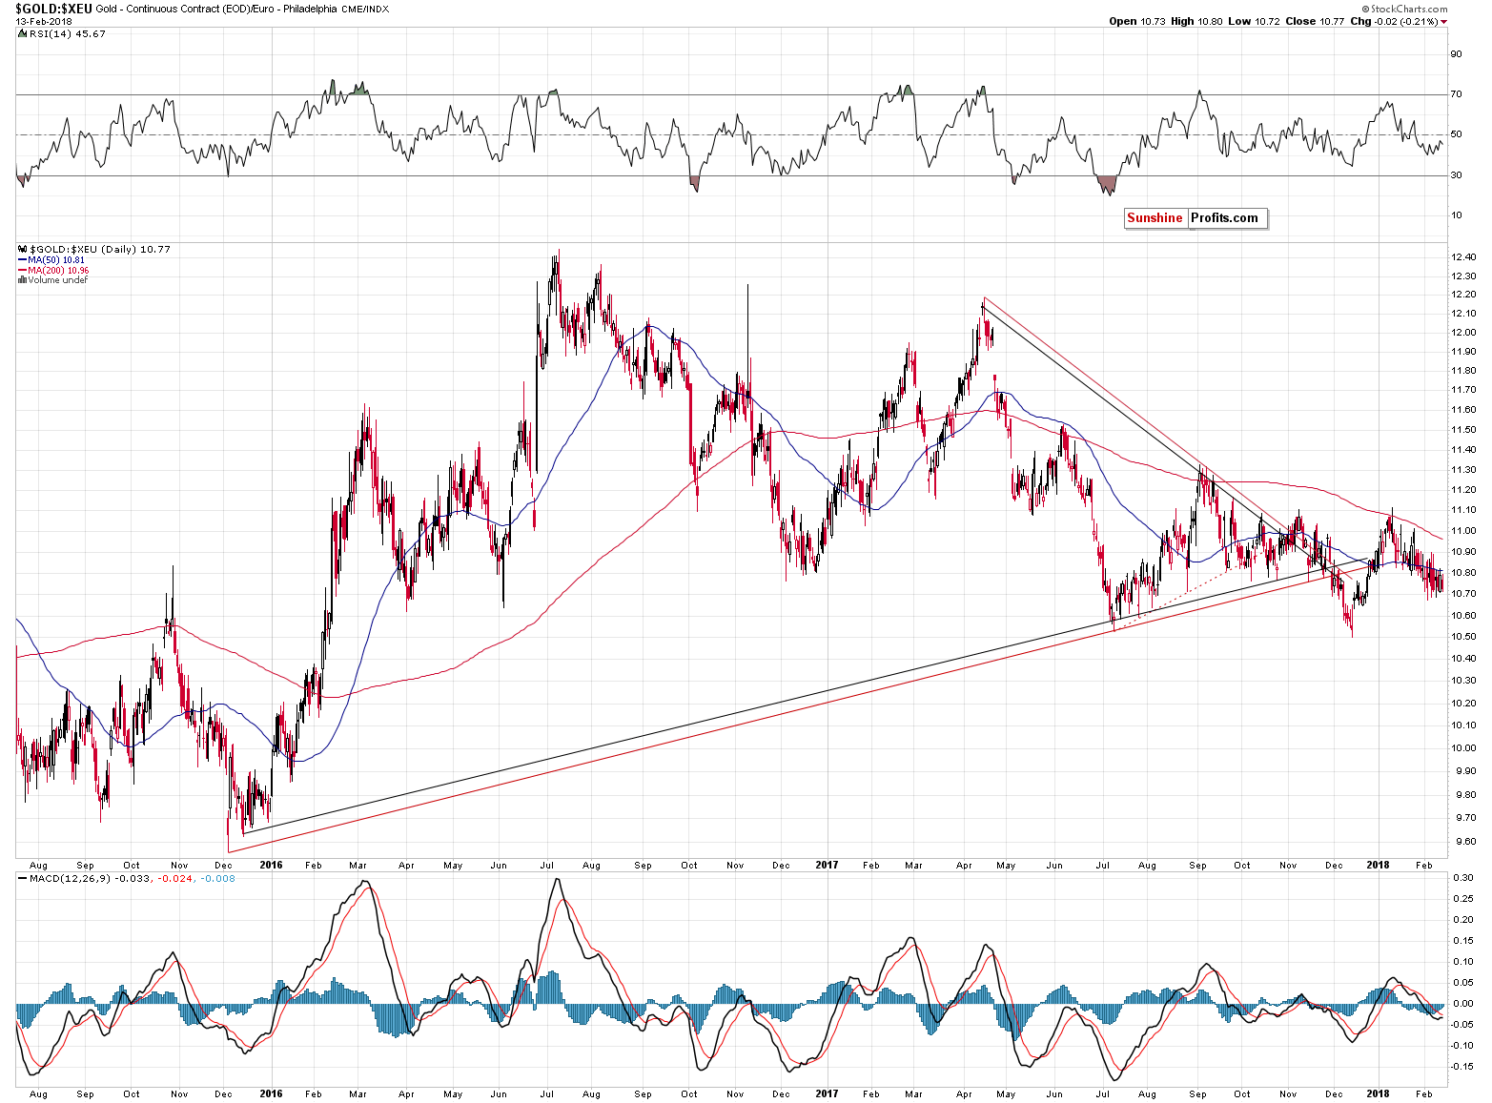Click the 50 level on the RSI axis

click(x=1457, y=134)
